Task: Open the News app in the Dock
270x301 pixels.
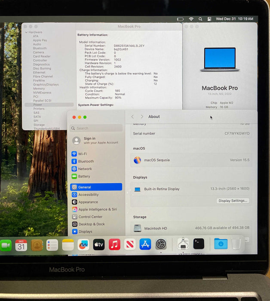Action: coord(130,244)
